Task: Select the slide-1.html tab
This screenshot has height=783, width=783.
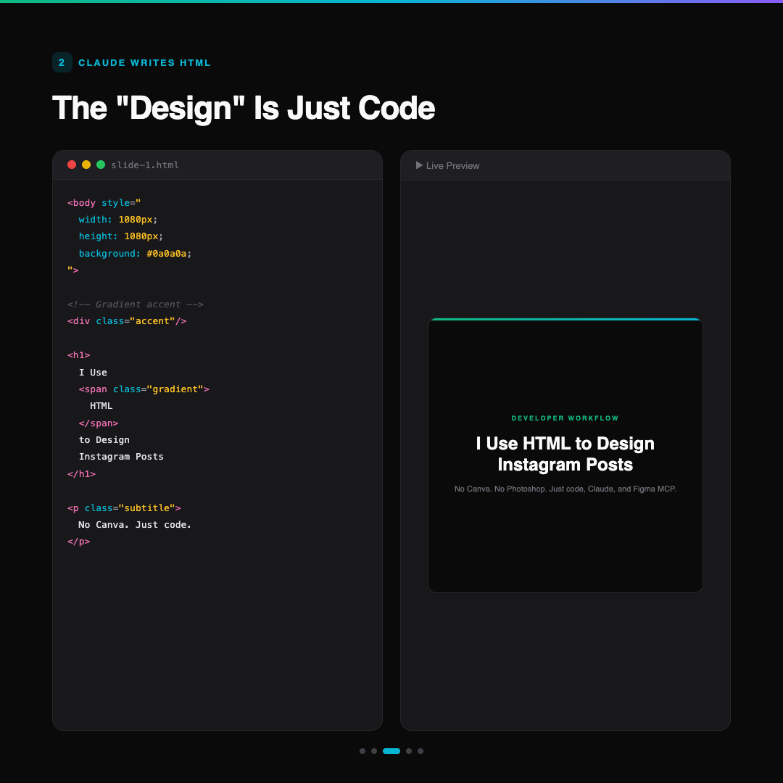Action: point(145,165)
